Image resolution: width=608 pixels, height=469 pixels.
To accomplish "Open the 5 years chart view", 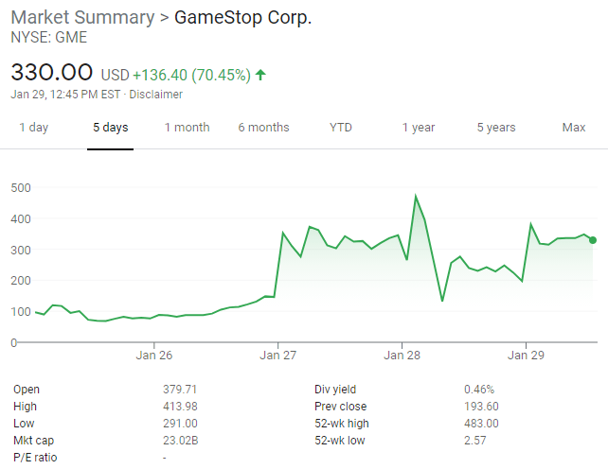I will 496,128.
